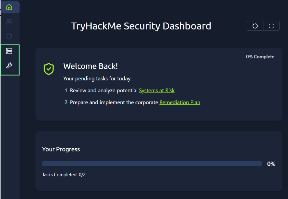Click the Tasks Completed: 0/2 text
This screenshot has height=199, width=288.
[x=64, y=175]
